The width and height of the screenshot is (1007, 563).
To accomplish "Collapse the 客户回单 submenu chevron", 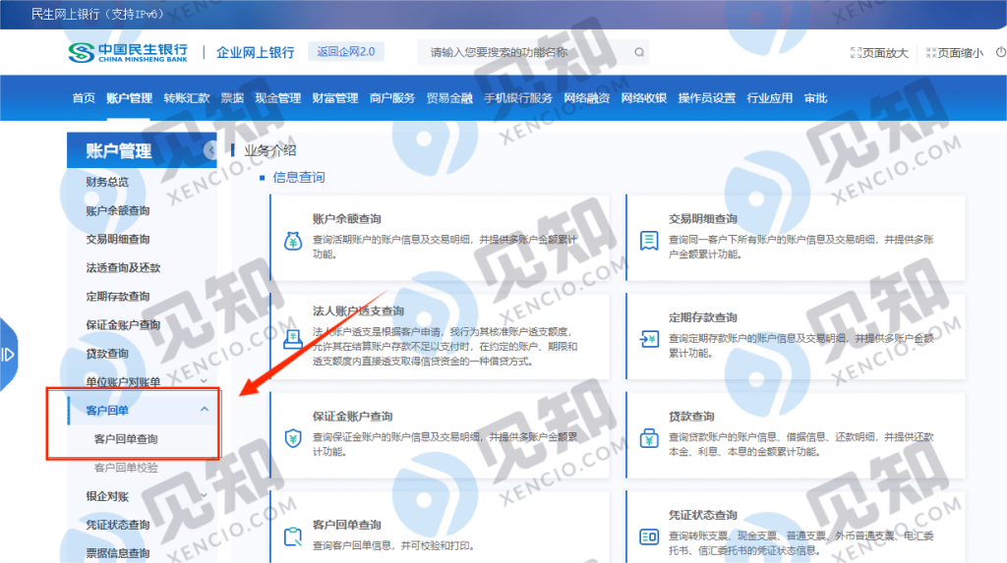I will [x=204, y=410].
